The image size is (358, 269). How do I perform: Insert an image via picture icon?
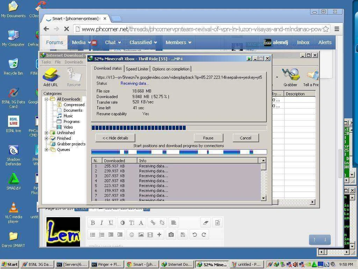tap(141, 234)
